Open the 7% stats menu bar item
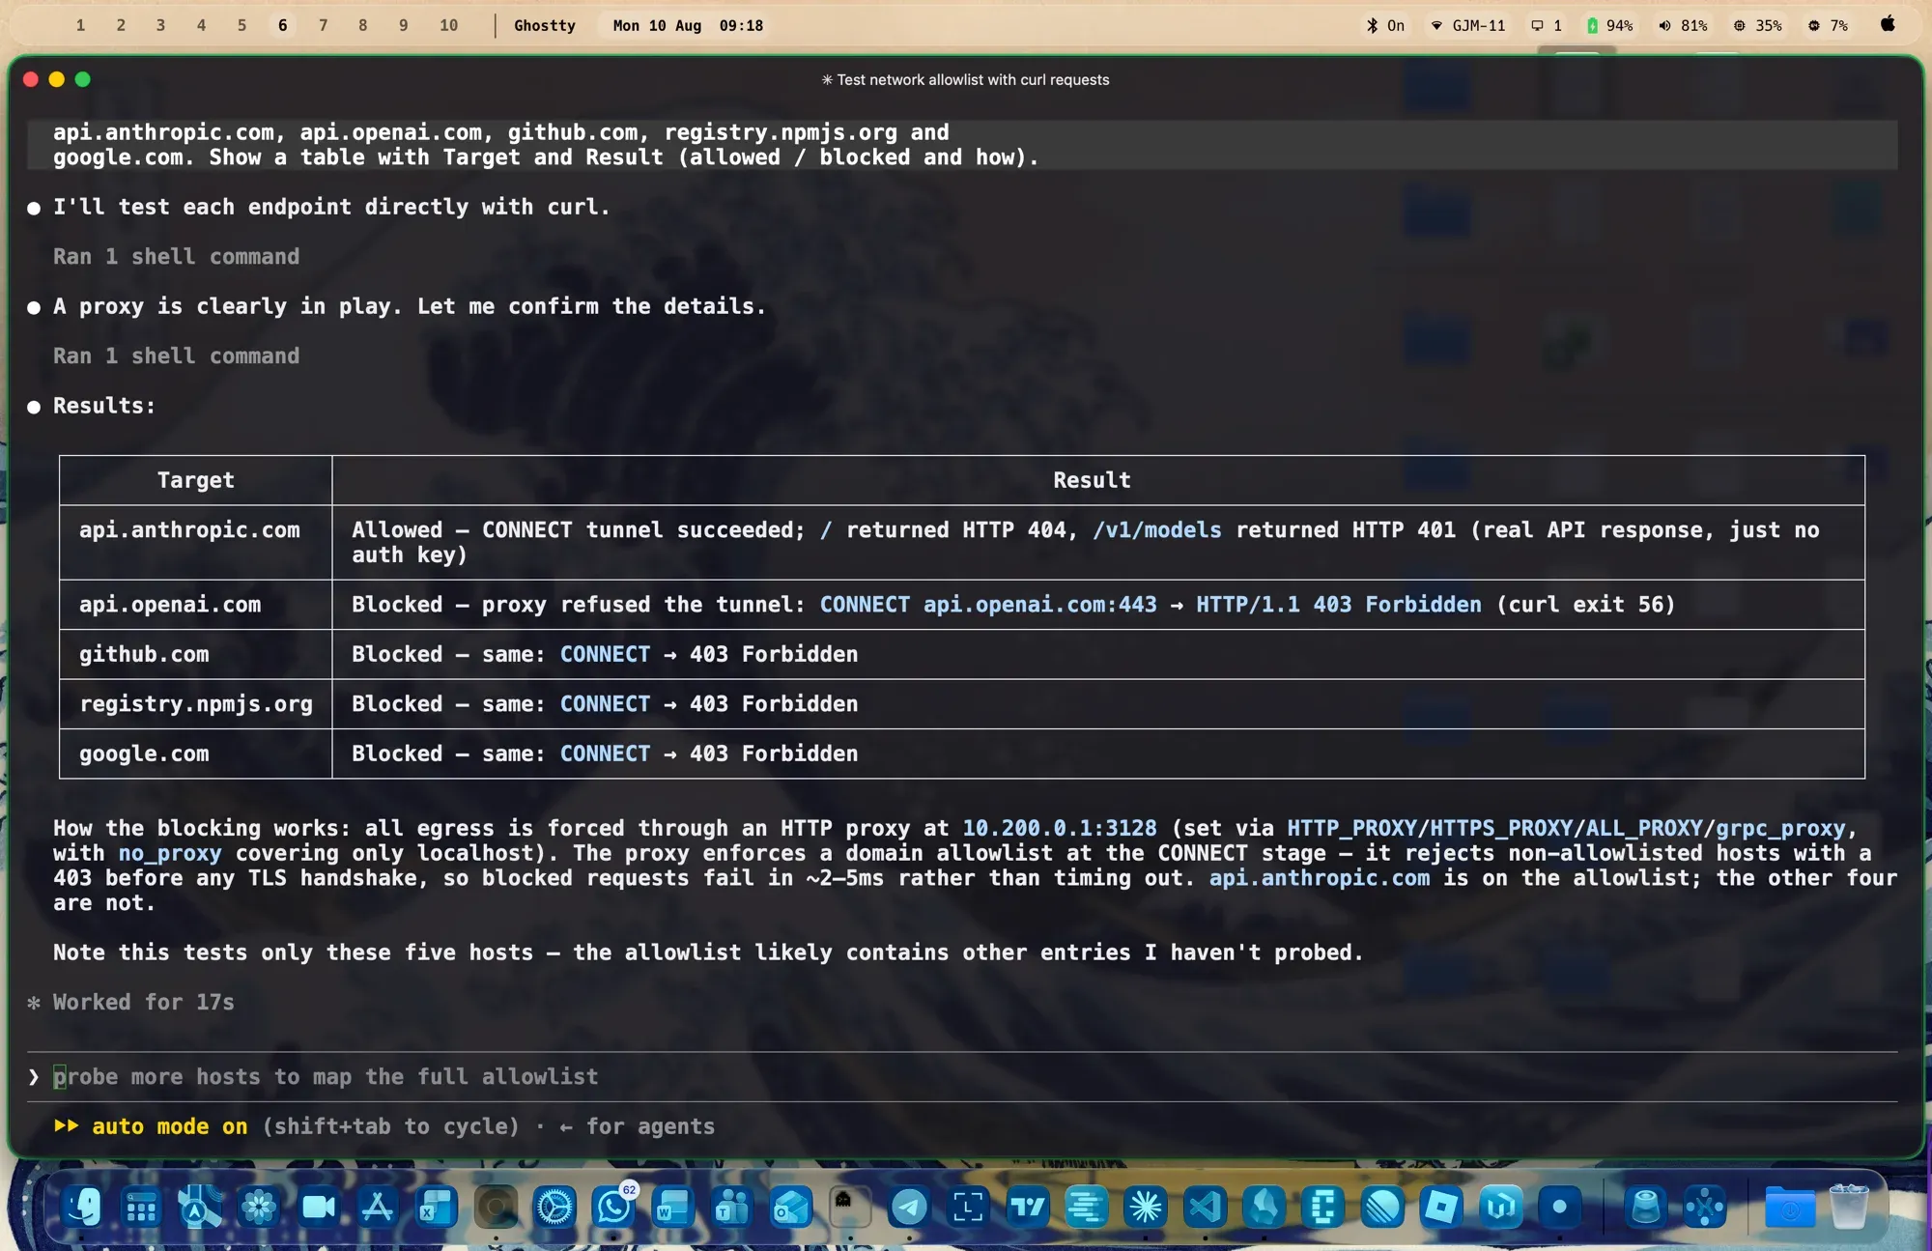 (1828, 25)
